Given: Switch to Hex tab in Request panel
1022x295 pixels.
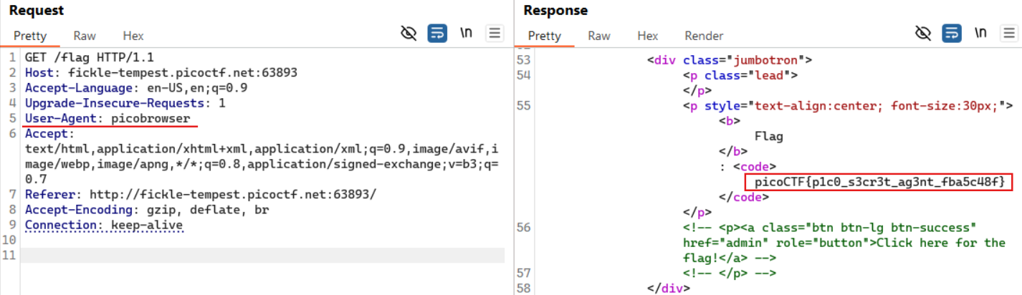Looking at the screenshot, I should (x=133, y=36).
